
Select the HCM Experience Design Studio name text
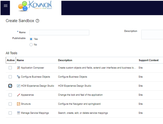[38, 86]
